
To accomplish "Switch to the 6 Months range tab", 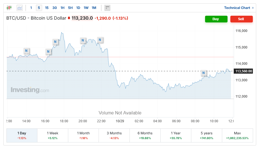I will [145, 135].
